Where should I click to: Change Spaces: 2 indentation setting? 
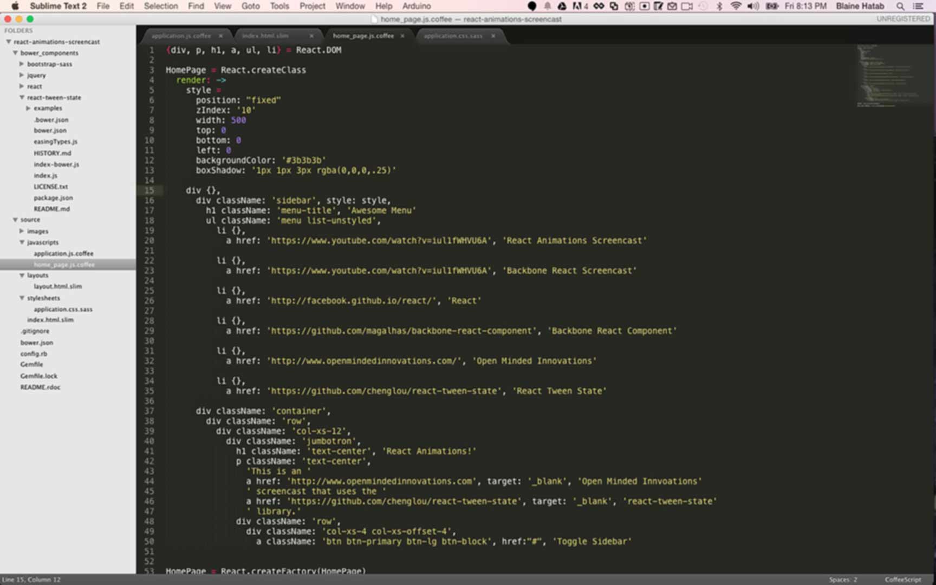(843, 580)
